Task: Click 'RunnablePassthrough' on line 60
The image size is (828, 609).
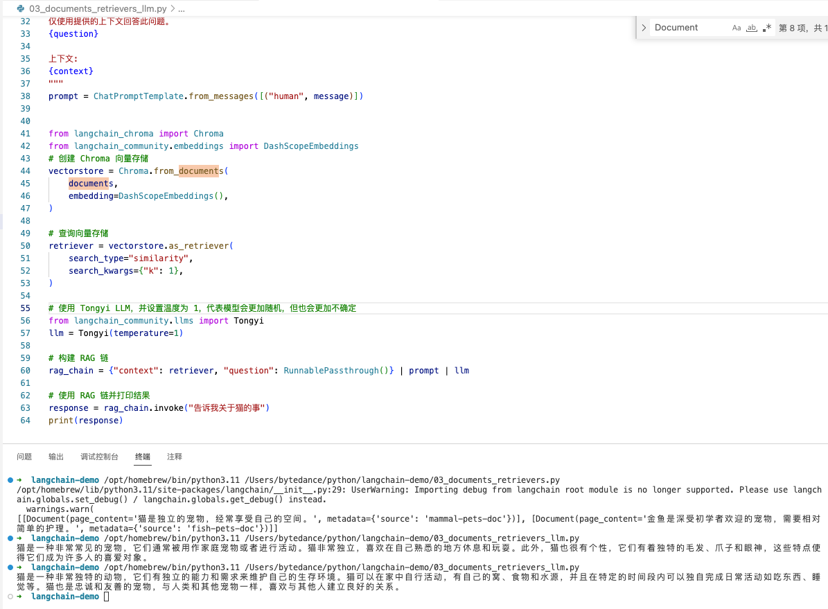Action: point(331,371)
